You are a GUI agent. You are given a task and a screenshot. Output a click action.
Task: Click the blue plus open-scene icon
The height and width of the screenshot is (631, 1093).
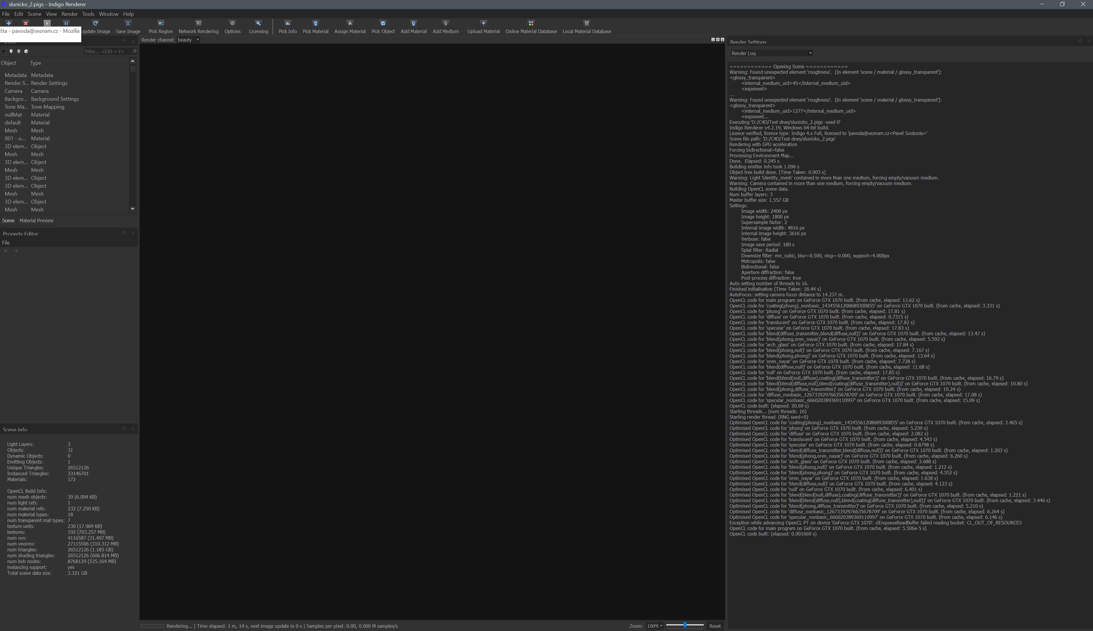pyautogui.click(x=8, y=23)
